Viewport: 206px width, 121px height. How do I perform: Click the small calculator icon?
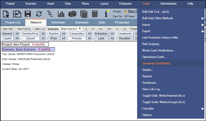coord(95,14)
